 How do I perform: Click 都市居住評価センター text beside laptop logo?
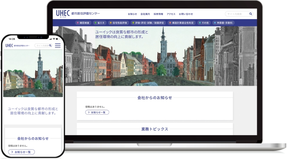[85, 13]
